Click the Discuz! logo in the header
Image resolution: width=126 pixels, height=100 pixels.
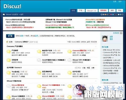(12, 6)
